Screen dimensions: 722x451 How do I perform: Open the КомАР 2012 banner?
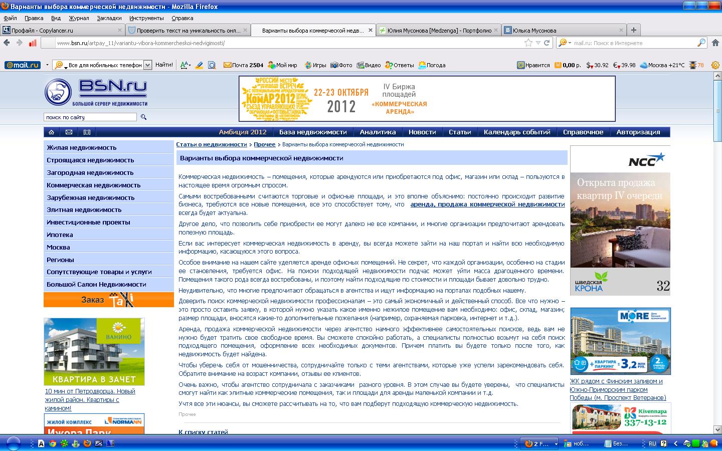point(427,99)
